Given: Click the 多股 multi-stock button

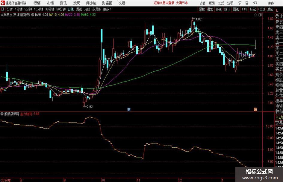Looking at the screenshot, I should (219, 9).
